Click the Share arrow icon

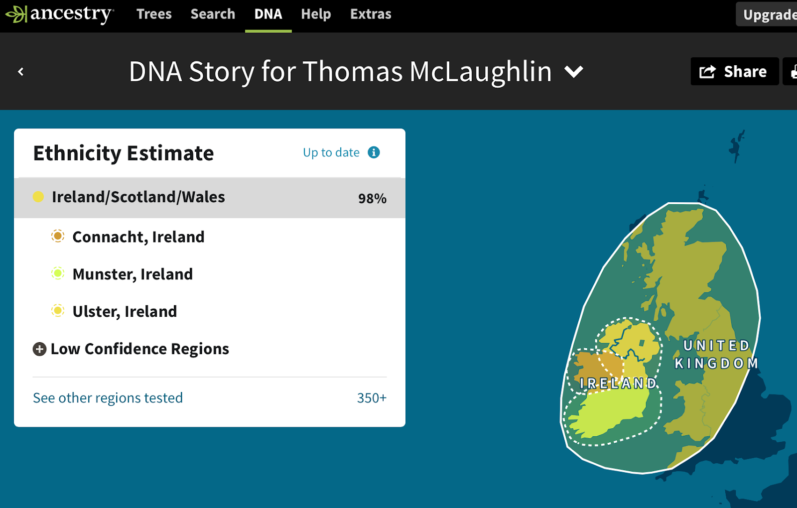(707, 72)
